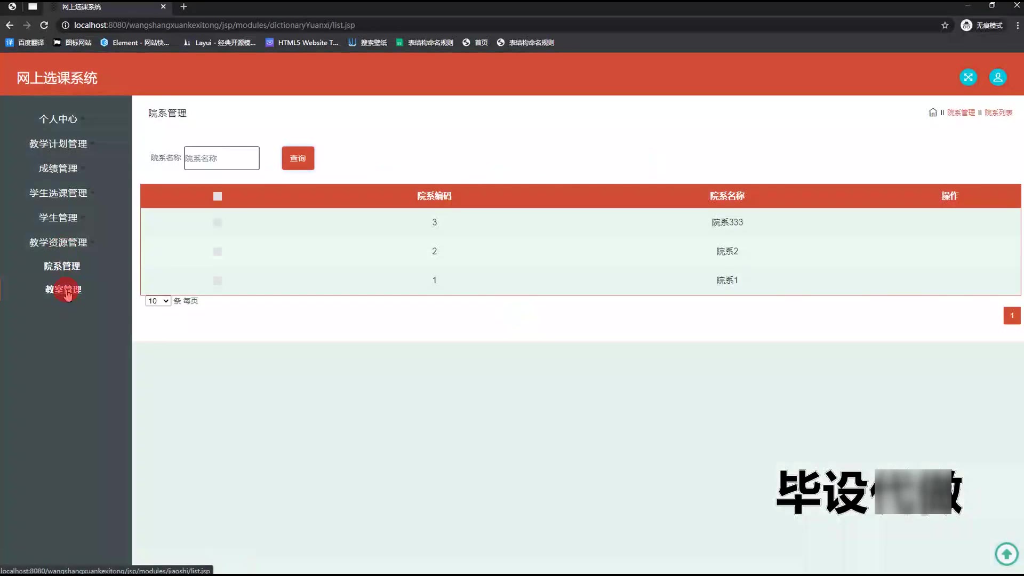Select all rows via header checkbox
The height and width of the screenshot is (576, 1024).
point(217,196)
